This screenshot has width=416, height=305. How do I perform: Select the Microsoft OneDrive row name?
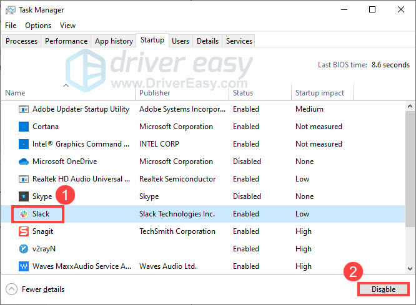[65, 162]
